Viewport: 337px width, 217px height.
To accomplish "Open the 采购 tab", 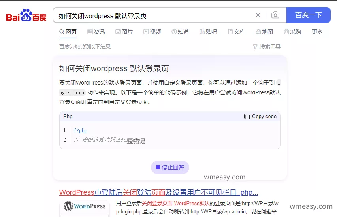I will [292, 32].
